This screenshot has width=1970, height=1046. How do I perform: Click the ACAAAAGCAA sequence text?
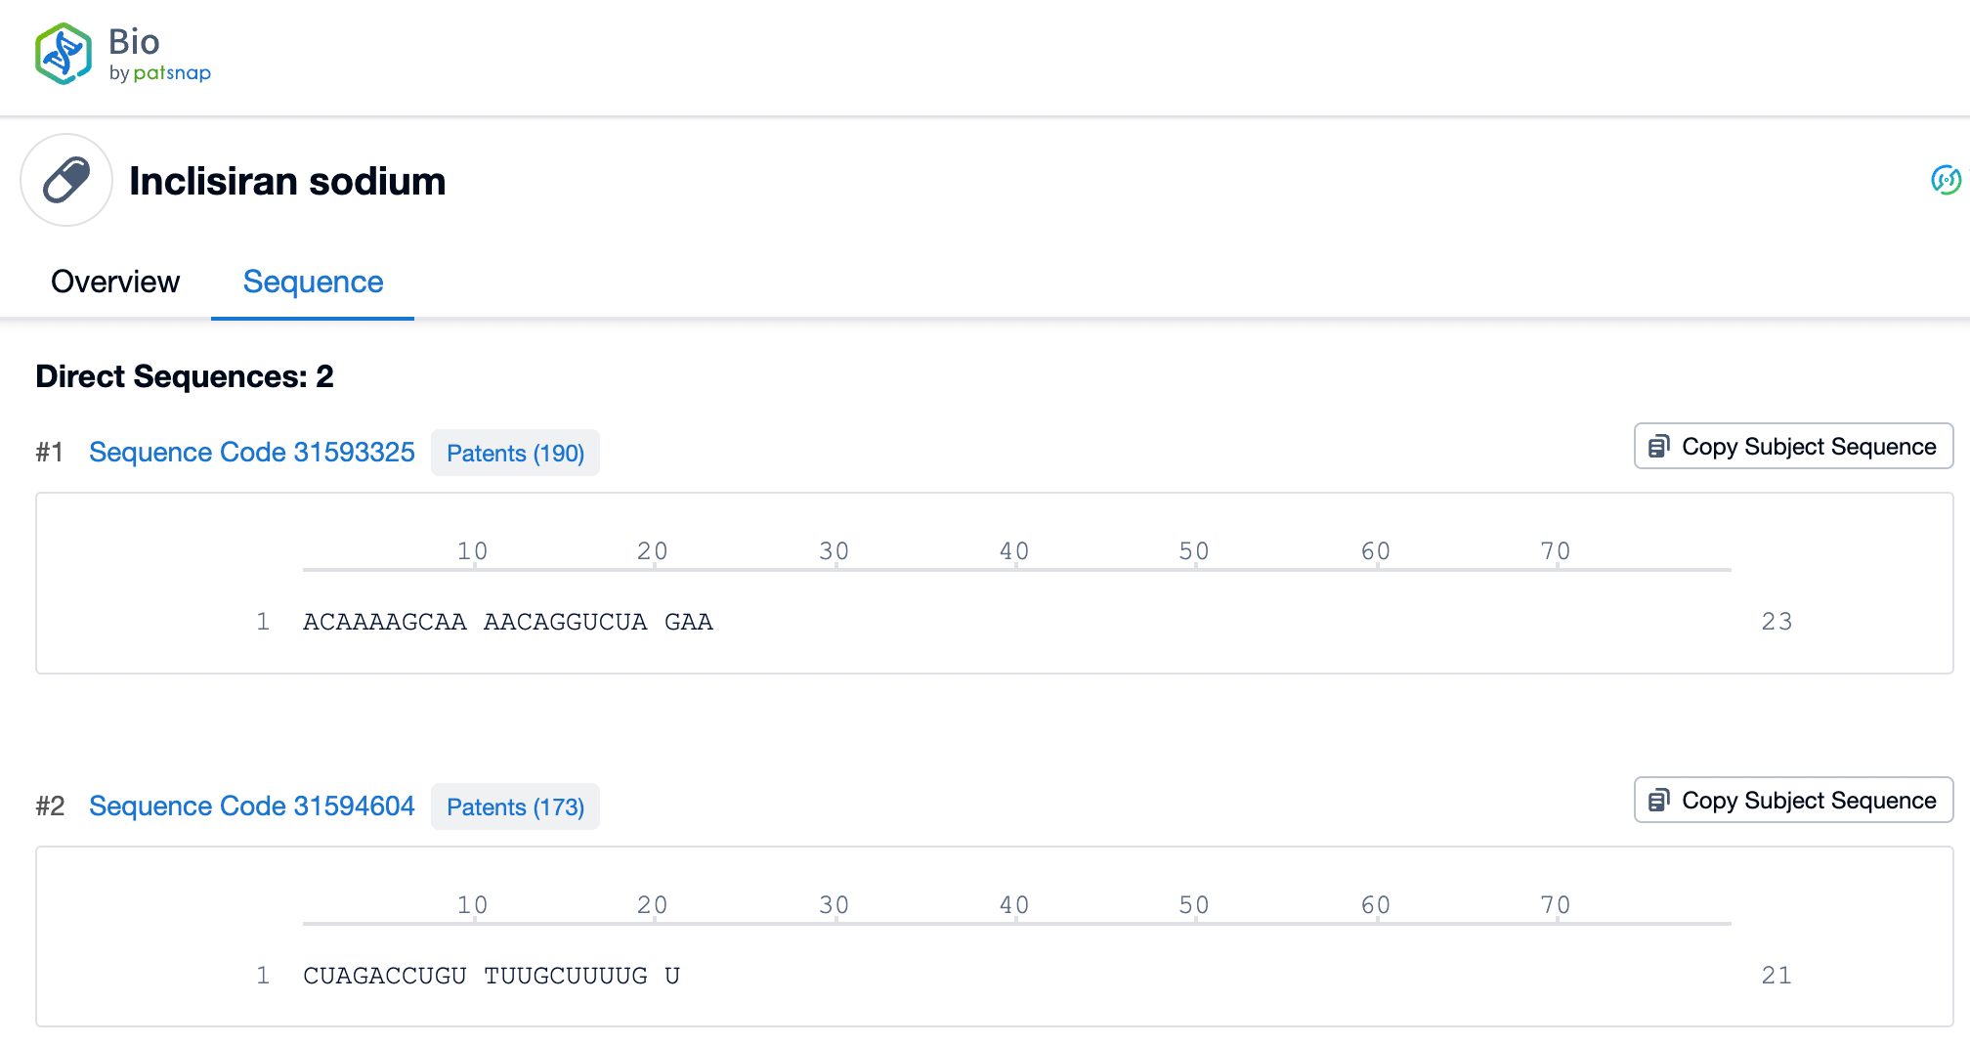384,622
